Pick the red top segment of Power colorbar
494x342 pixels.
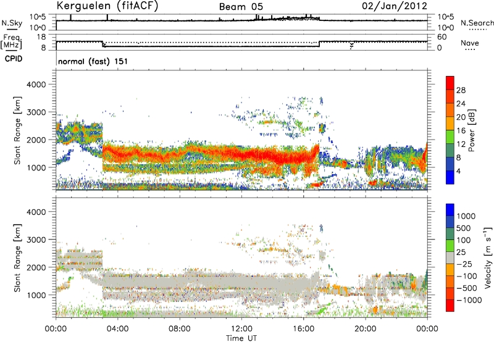450,83
